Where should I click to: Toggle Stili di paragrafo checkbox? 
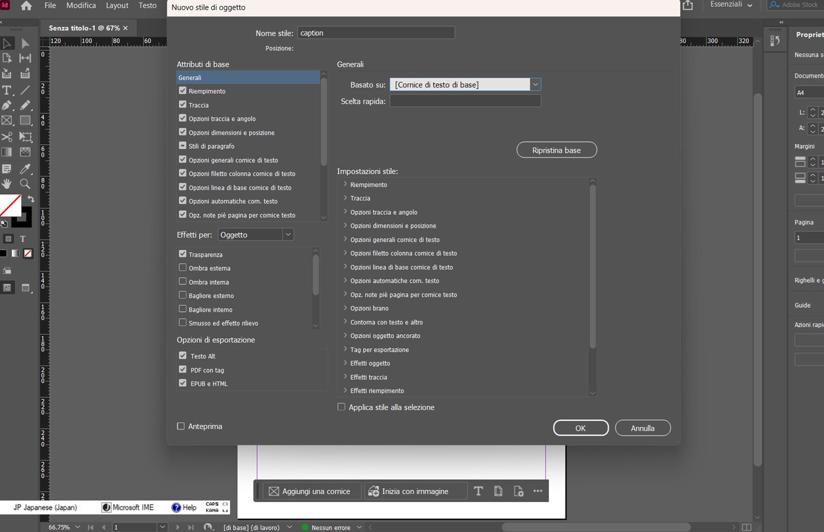[x=182, y=146]
